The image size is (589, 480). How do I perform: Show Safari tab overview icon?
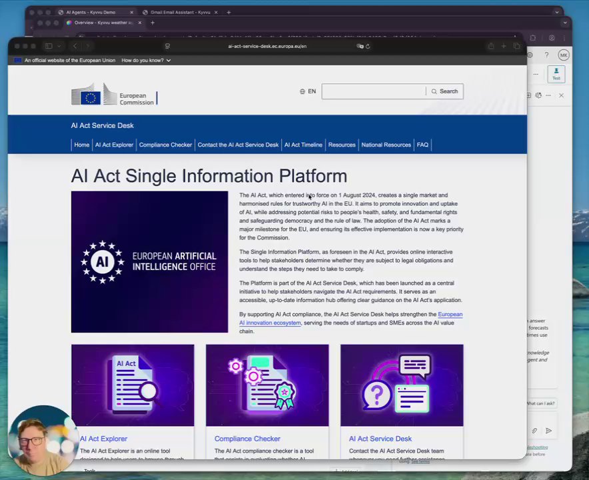coord(517,46)
